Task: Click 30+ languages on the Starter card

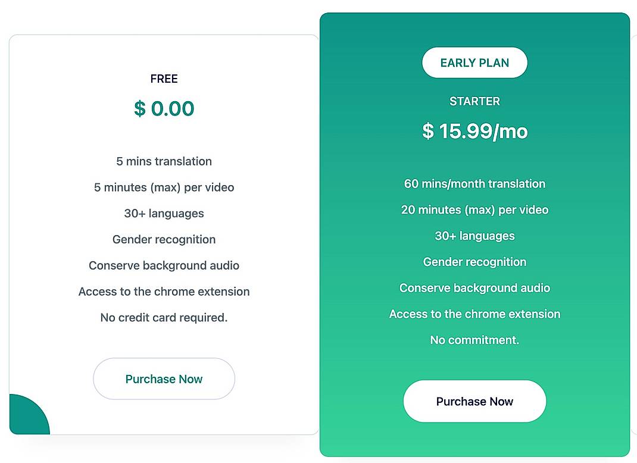Action: point(474,236)
